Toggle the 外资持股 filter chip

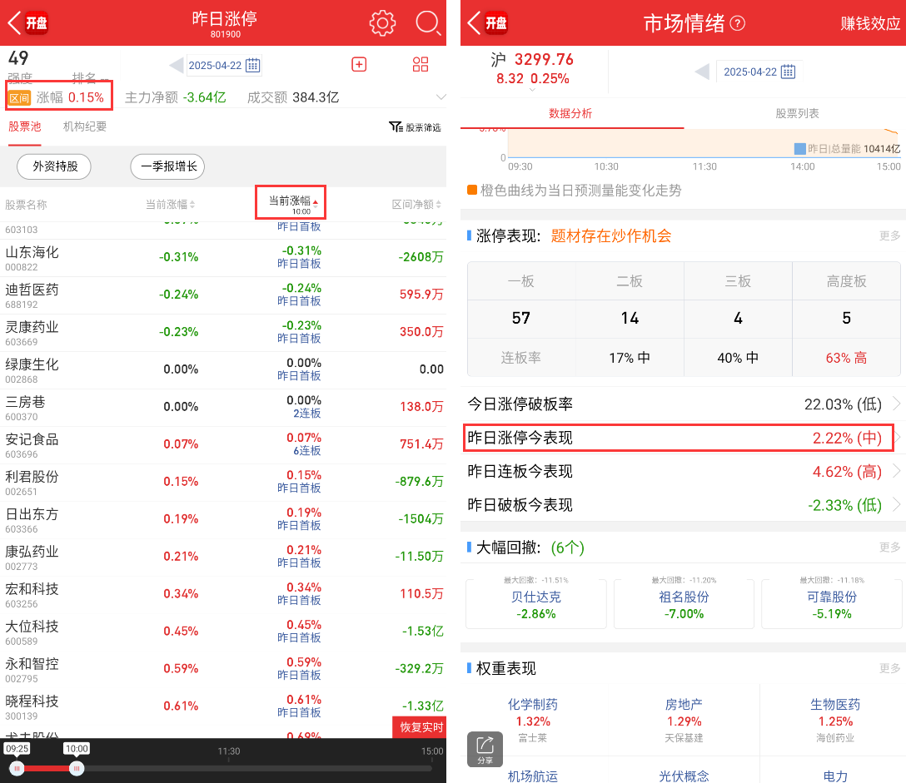click(x=55, y=166)
